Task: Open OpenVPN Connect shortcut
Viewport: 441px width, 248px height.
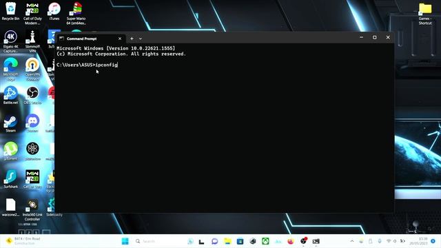Action: (x=32, y=69)
